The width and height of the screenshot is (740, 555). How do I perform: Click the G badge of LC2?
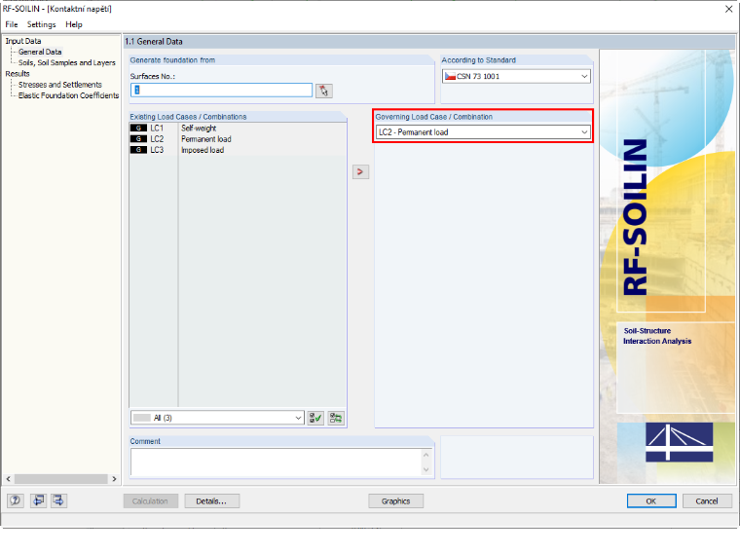click(x=138, y=138)
